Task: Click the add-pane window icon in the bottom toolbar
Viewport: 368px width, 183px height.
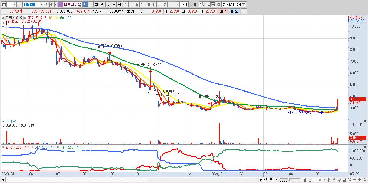Action: click(x=305, y=179)
